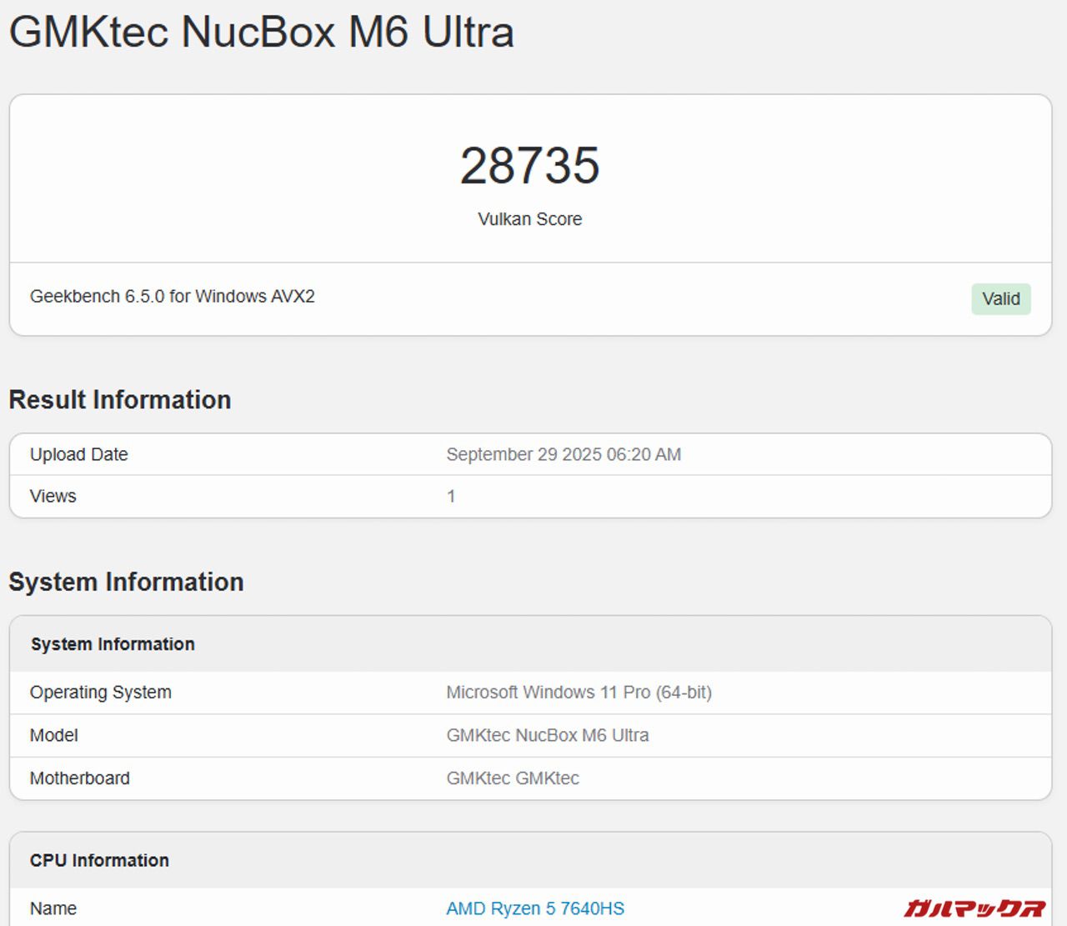This screenshot has height=926, width=1067.
Task: Click the large System Information section heading
Action: (x=126, y=582)
